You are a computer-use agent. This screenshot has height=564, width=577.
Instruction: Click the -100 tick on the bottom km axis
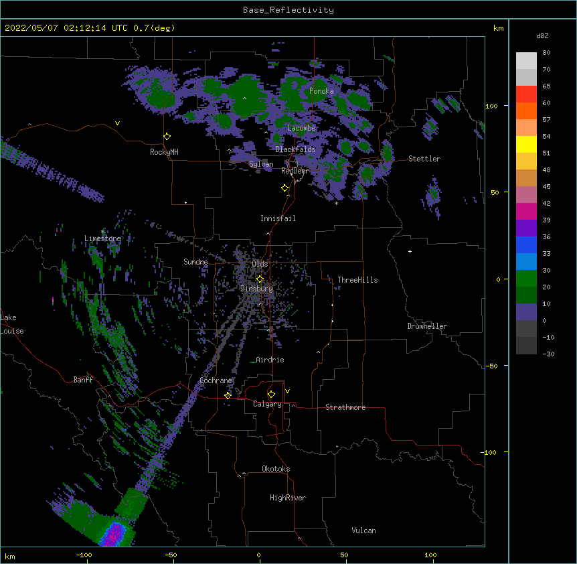84,555
